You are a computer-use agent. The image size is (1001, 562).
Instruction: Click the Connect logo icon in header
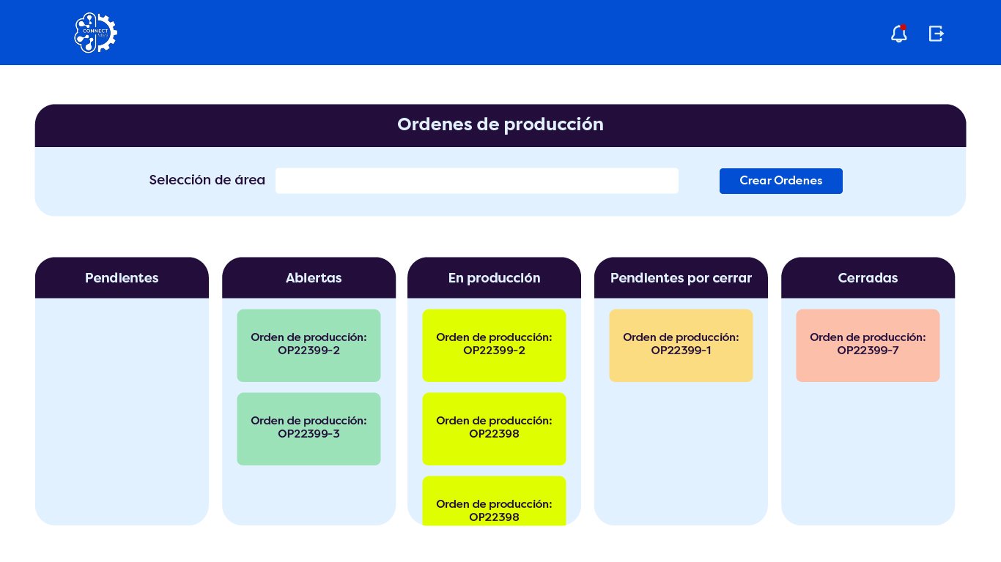[x=95, y=33]
